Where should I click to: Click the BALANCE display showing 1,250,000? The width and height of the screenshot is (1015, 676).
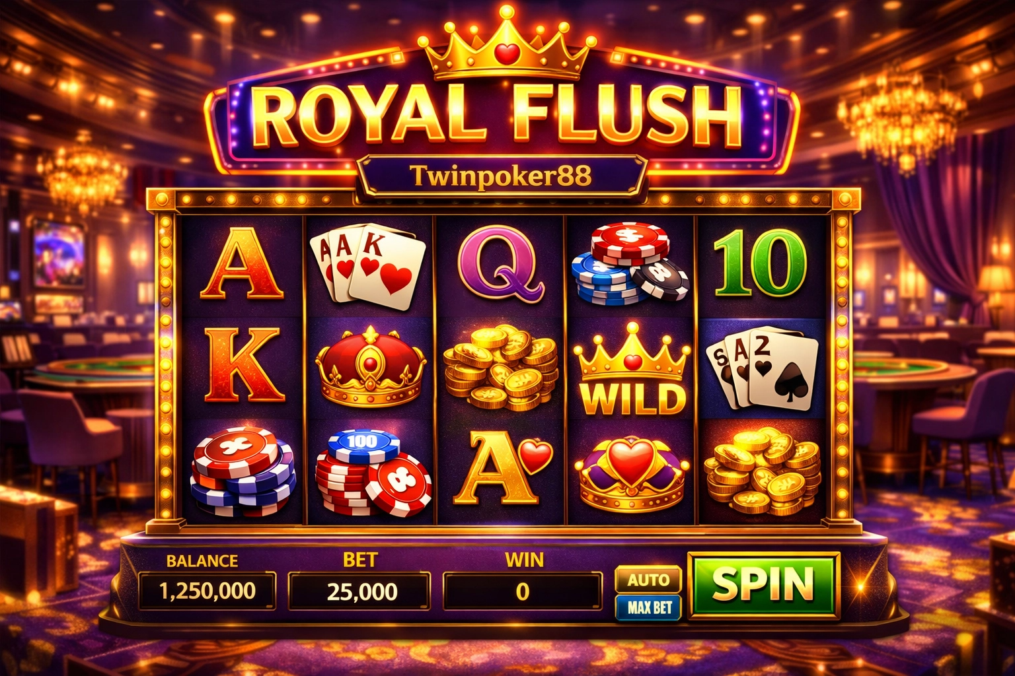(207, 591)
